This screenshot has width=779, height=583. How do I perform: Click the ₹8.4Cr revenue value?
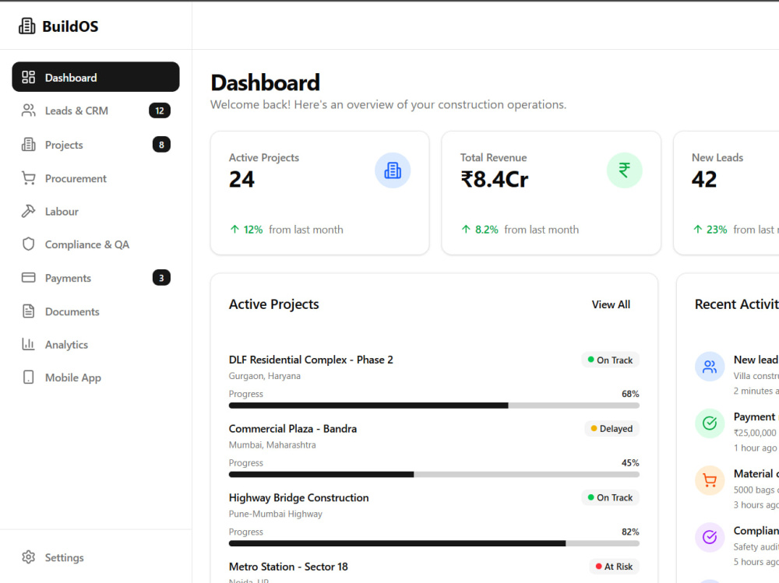coord(495,179)
